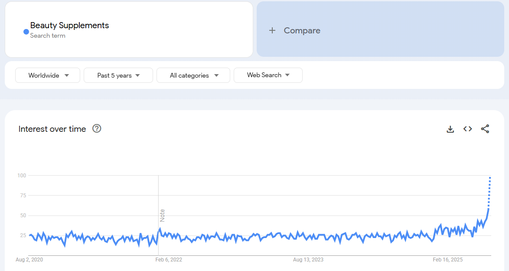The width and height of the screenshot is (509, 271).
Task: Expand the Worldwide region dropdown
Action: click(x=48, y=75)
